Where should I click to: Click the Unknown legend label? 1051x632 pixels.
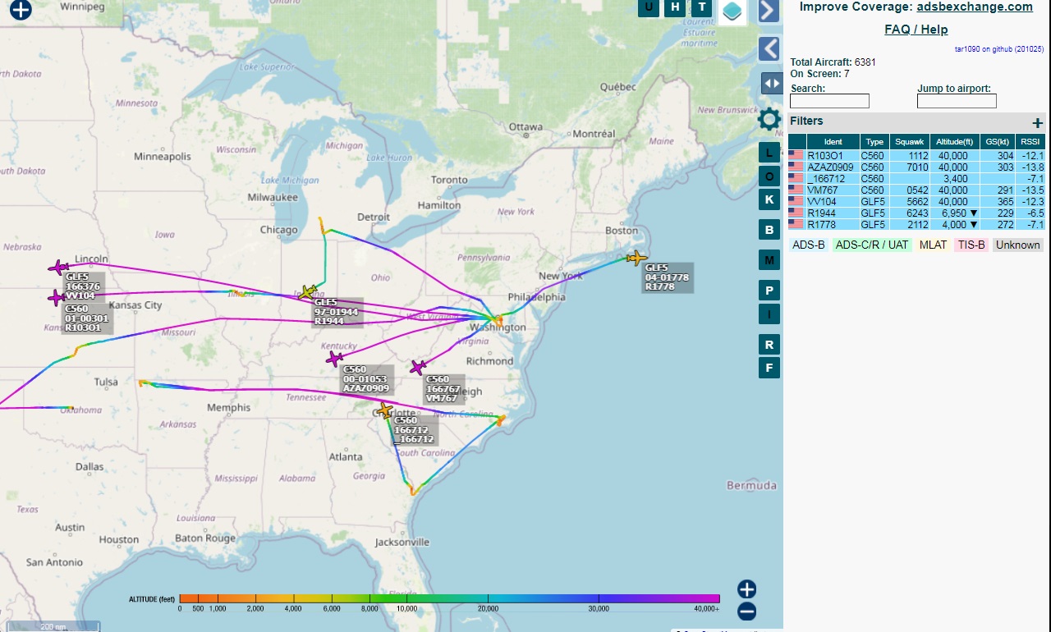tap(1017, 245)
